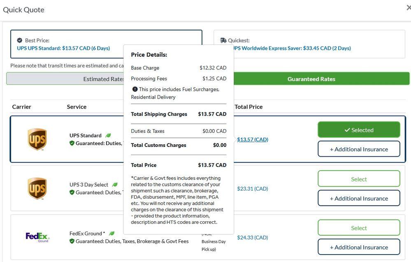Click the Price Details heading
Viewport: 411px width, 262px height.
(149, 55)
